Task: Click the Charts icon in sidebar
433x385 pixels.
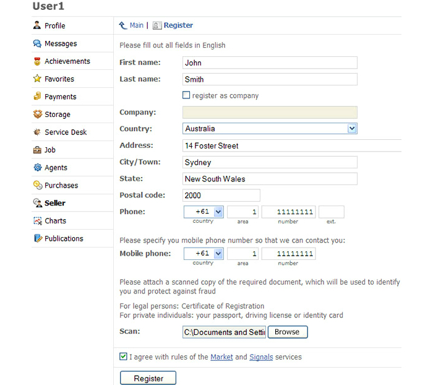Action: [x=38, y=220]
